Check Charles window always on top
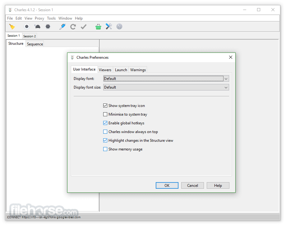The width and height of the screenshot is (286, 226). coord(105,132)
